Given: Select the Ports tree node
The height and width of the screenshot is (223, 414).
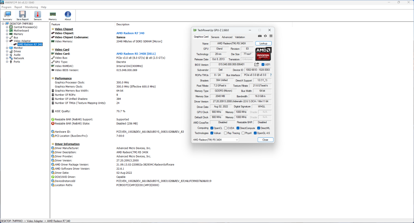Looking at the screenshot, I should [x=17, y=62].
